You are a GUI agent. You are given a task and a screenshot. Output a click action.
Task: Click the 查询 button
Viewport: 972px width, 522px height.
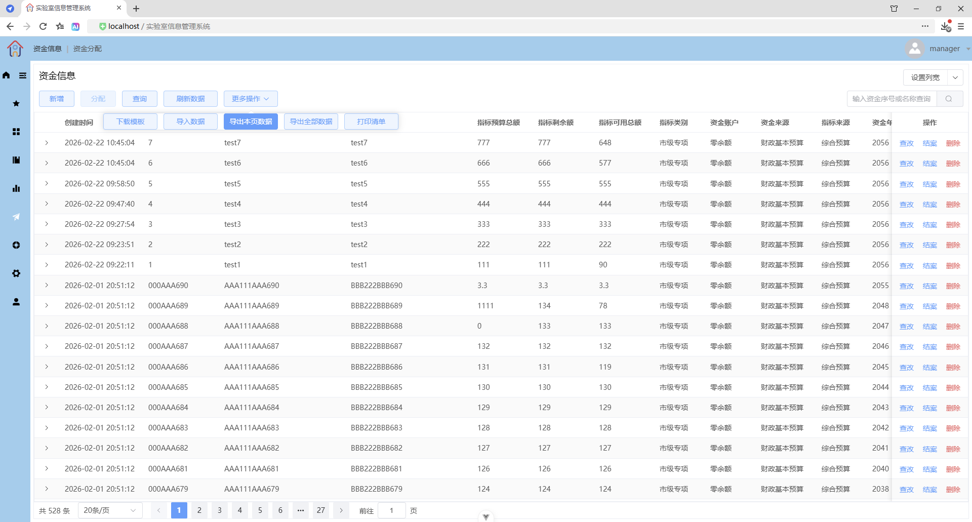tap(140, 99)
